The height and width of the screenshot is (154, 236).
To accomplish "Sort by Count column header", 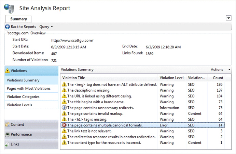I will 216,78.
